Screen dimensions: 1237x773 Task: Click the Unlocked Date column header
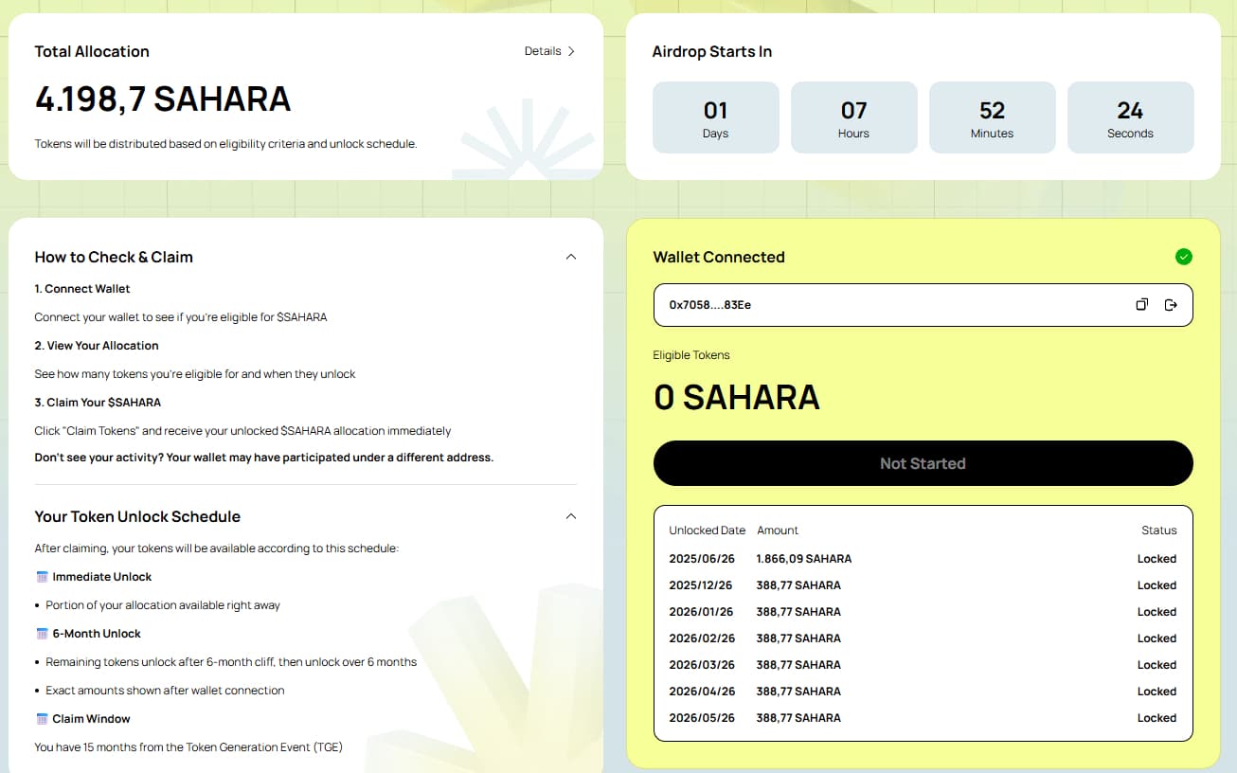point(707,530)
